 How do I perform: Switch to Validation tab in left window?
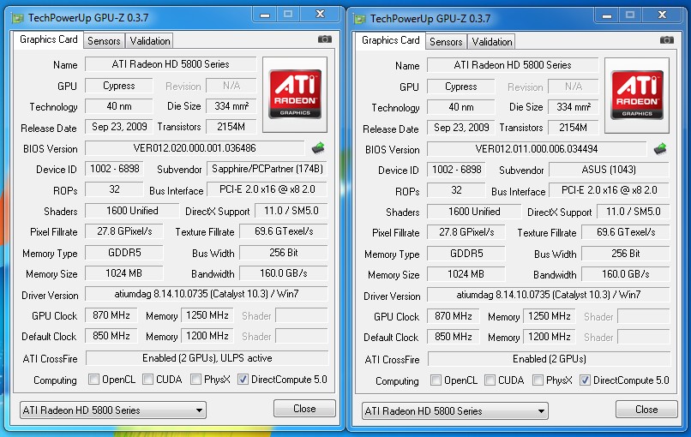(149, 41)
